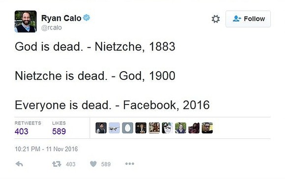Image resolution: width=285 pixels, height=179 pixels.
Task: Like the tweet with heart icon
Action: pos(93,164)
